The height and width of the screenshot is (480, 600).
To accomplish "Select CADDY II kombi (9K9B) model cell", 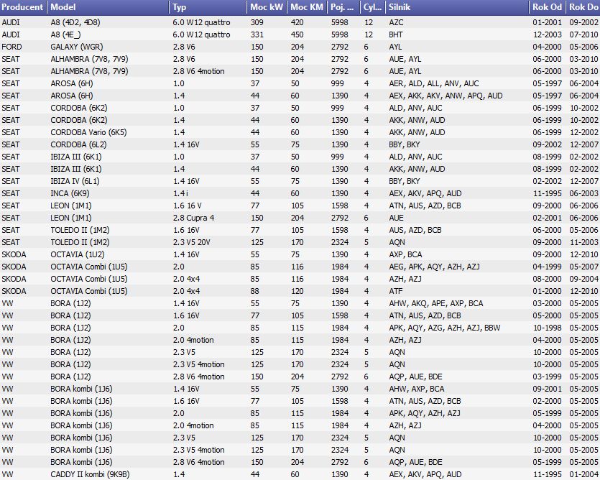I will tap(90, 475).
